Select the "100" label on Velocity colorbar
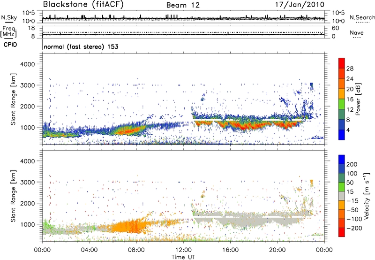This screenshot has height=260, width=375. coord(352,173)
